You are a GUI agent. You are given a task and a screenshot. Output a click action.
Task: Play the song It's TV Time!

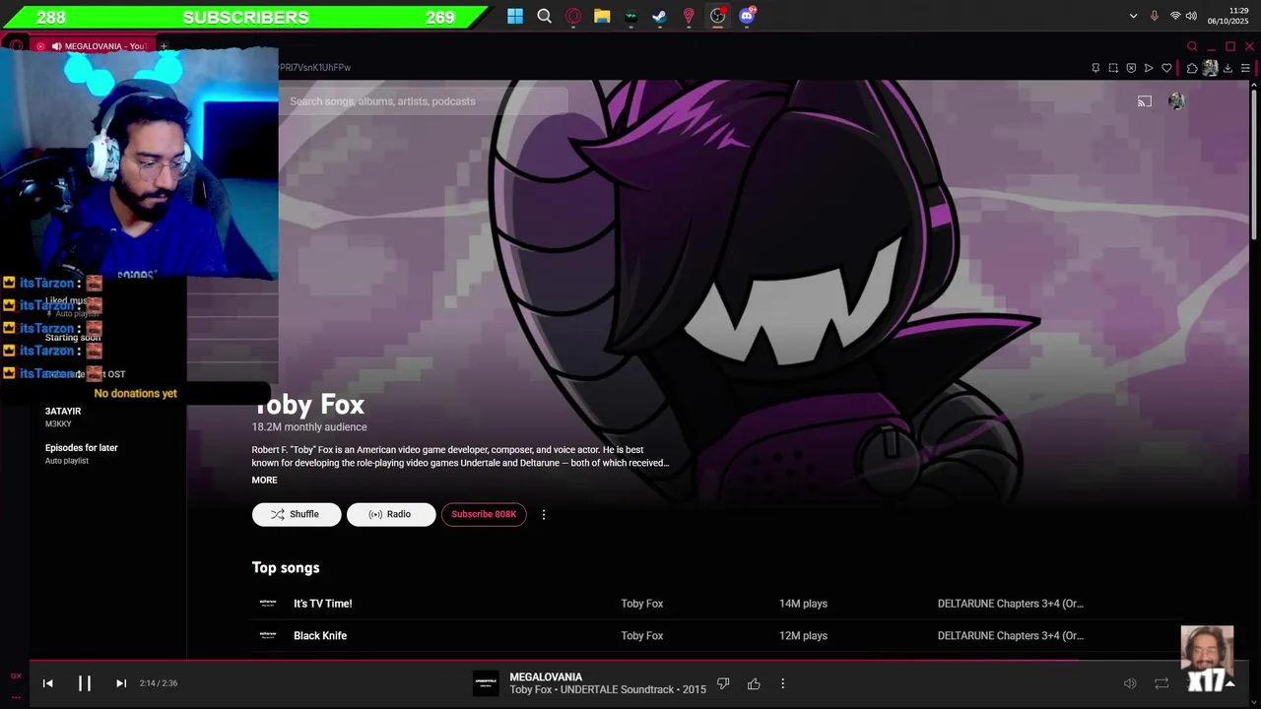pos(322,604)
